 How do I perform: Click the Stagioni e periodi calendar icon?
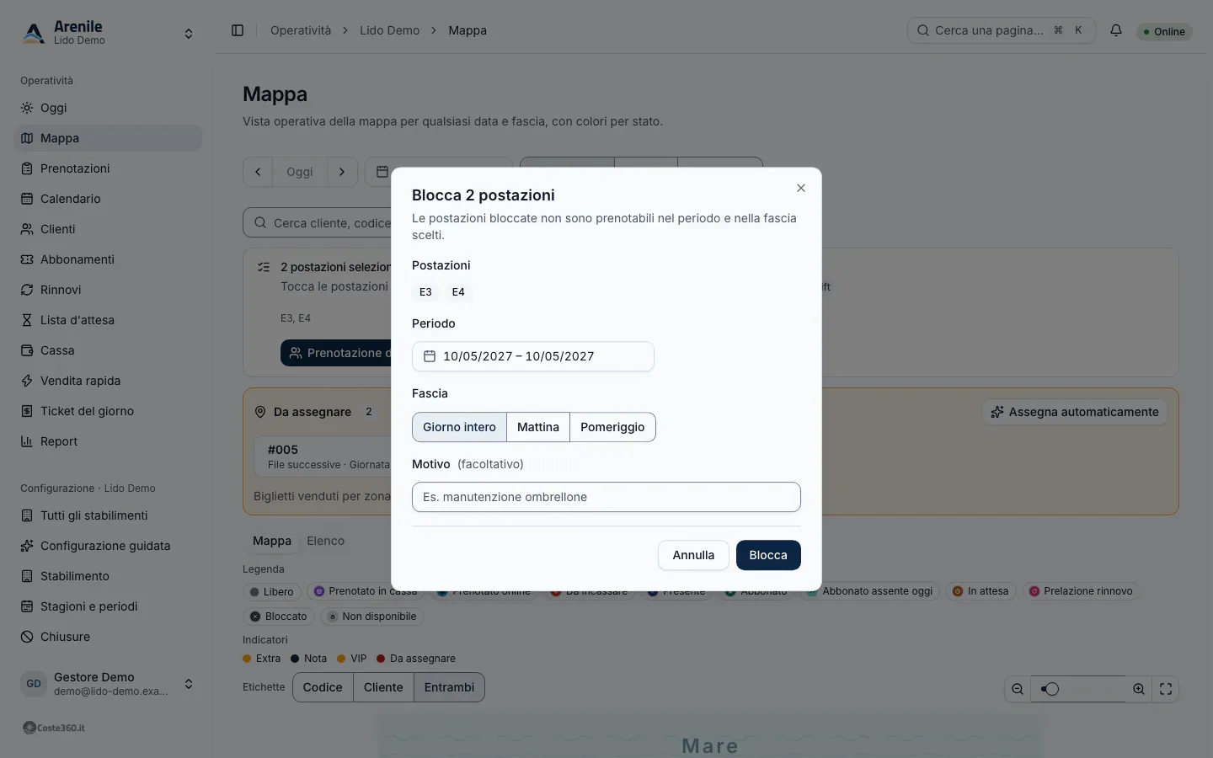27,606
